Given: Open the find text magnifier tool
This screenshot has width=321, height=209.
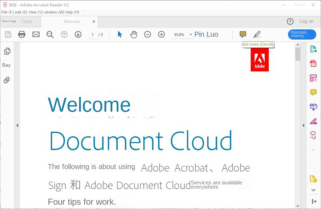Looking at the screenshot, I should pyautogui.click(x=50, y=35).
